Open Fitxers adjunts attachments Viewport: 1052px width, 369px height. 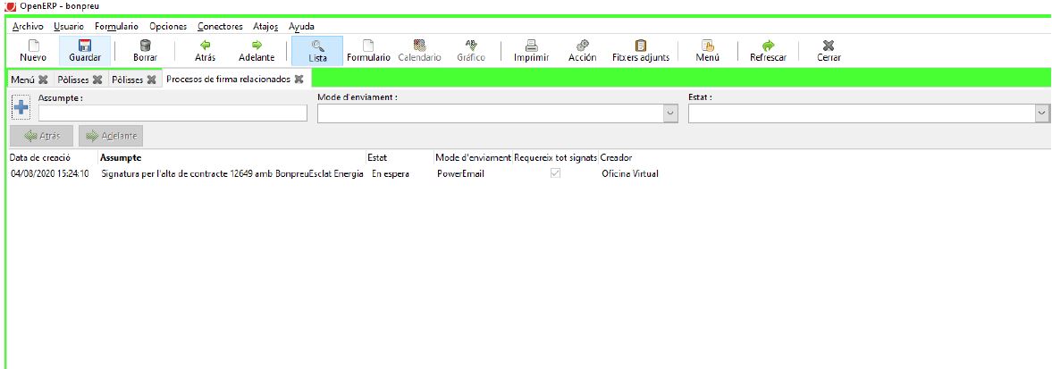(x=640, y=51)
